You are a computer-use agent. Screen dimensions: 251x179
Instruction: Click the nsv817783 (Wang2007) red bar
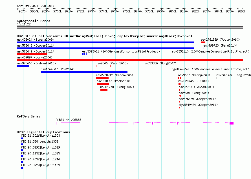[x=104, y=90]
